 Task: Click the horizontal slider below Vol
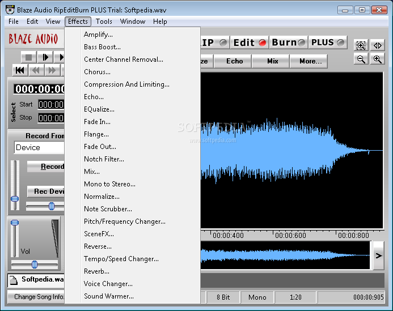pyautogui.click(x=35, y=265)
